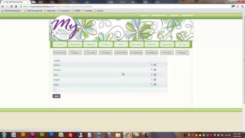This screenshot has width=245, height=138.
Task: Click the My Well Planned Day logo
Action: coord(64,28)
